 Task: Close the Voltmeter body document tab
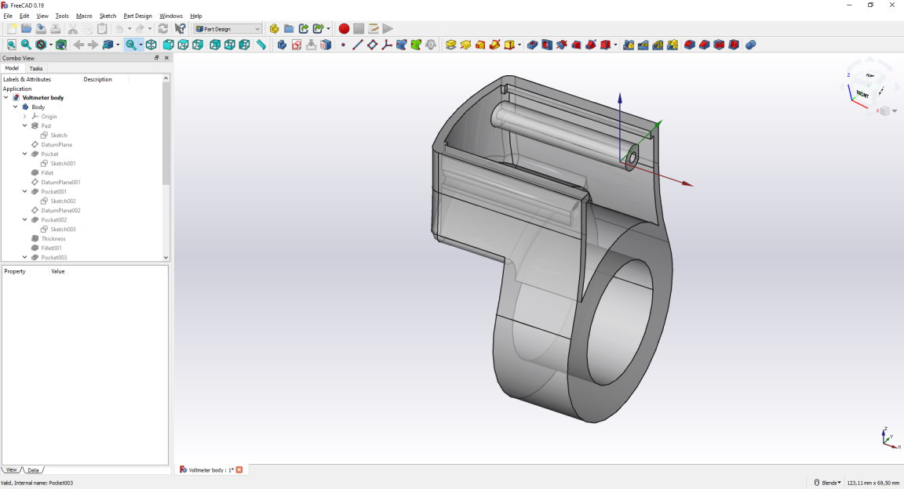point(239,470)
